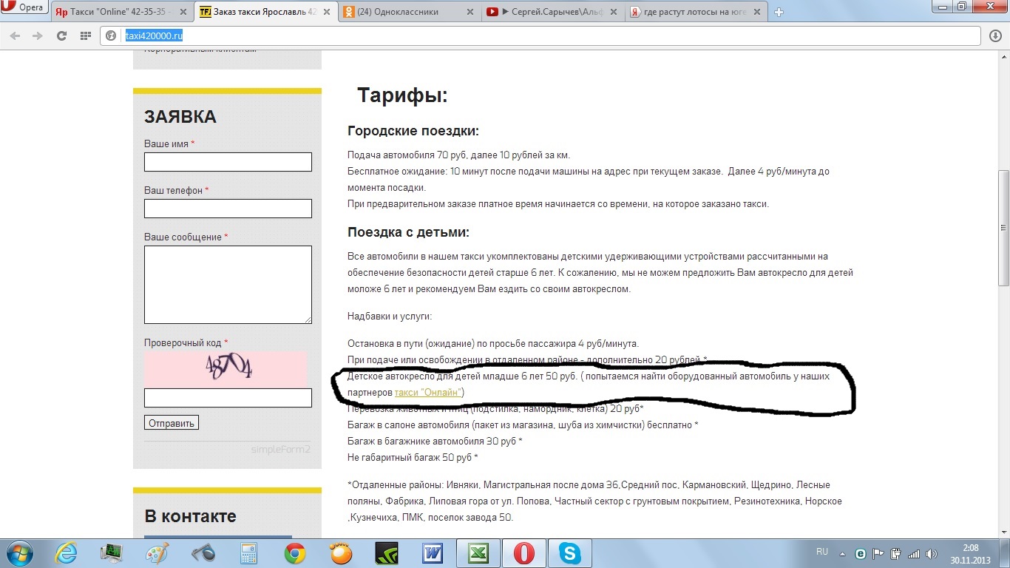Image resolution: width=1010 pixels, height=568 pixels.
Task: Open the Speed Dial grid
Action: pyautogui.click(x=86, y=35)
